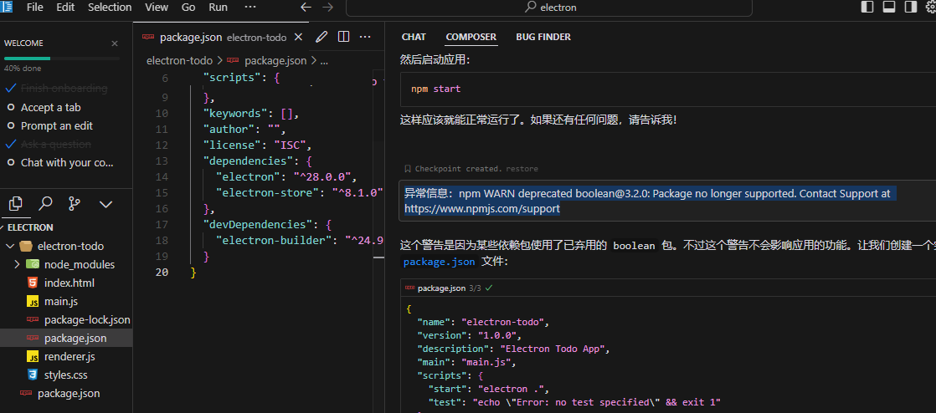Viewport: 936px width, 413px height.
Task: Click the Go Back arrow
Action: tap(306, 7)
